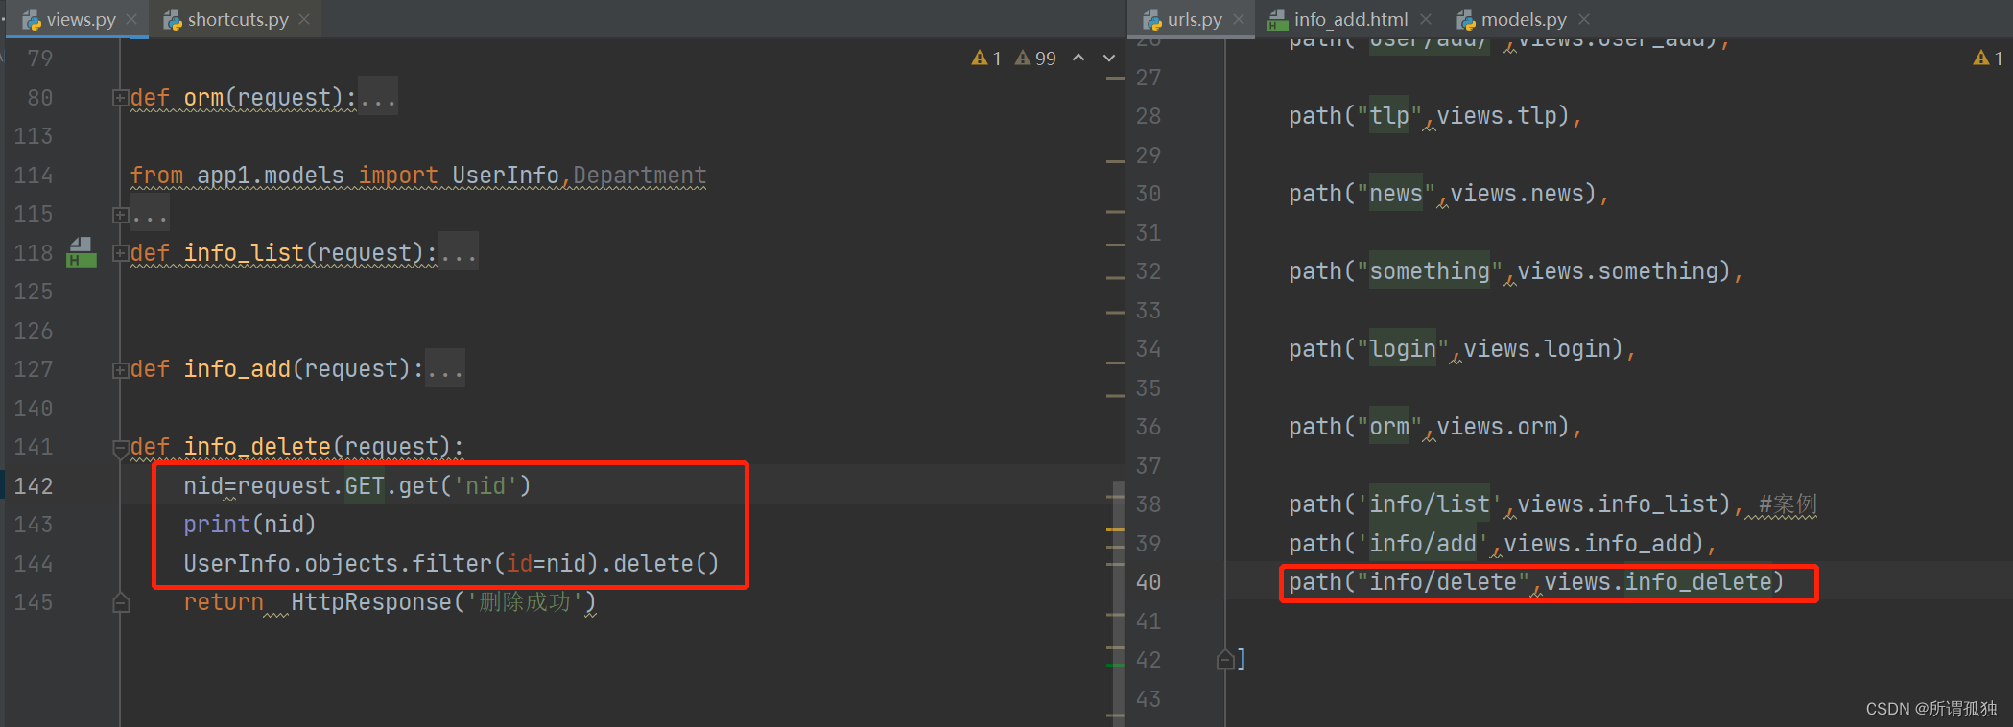Click the fold end marker at line 42 in urls.py
Viewport: 2013px width, 727px height.
[1225, 659]
